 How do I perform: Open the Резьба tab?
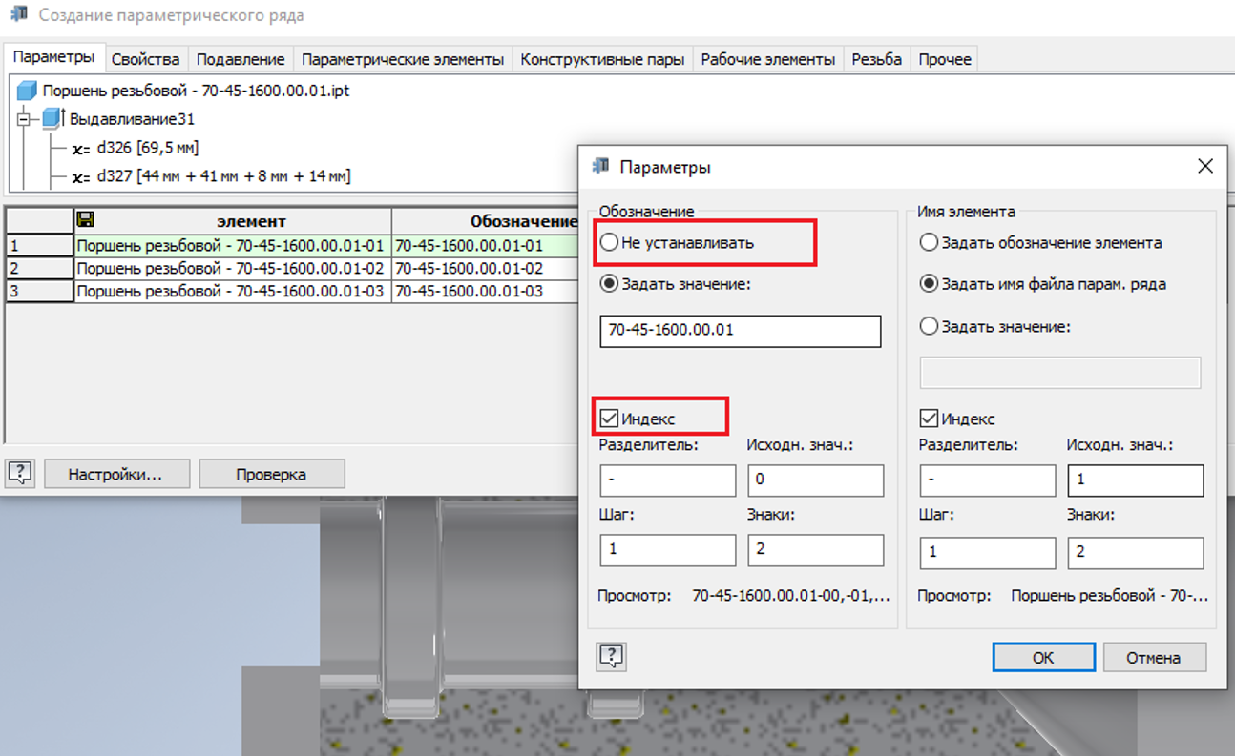coord(876,58)
